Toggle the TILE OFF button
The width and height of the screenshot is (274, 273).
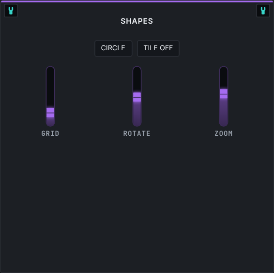click(158, 48)
